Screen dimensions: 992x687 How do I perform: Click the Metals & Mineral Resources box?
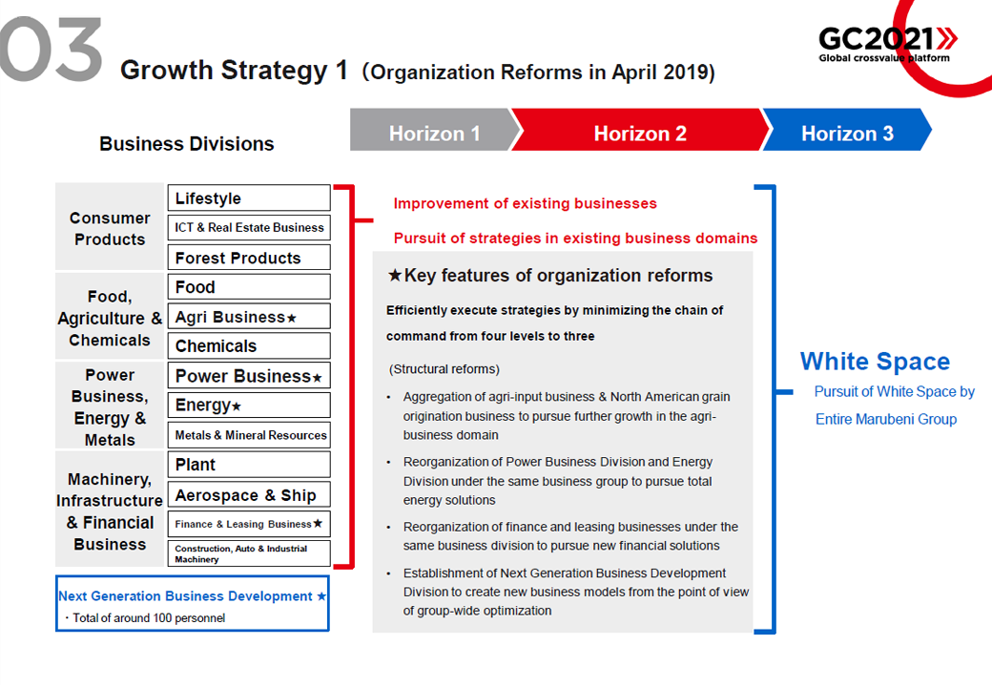249,435
